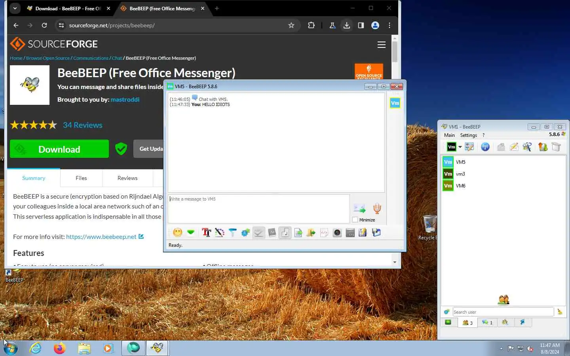Image resolution: width=570 pixels, height=356 pixels.
Task: Open chat settings gear icon
Action: (245, 233)
